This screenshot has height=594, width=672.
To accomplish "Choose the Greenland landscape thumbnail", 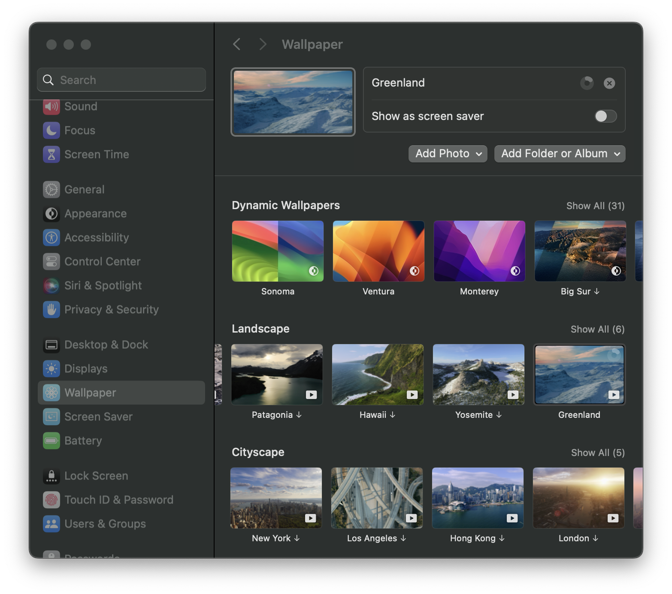I will [x=579, y=375].
